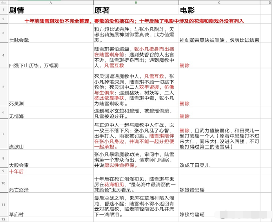Select cell 改成了田灵儿

point(219,159)
